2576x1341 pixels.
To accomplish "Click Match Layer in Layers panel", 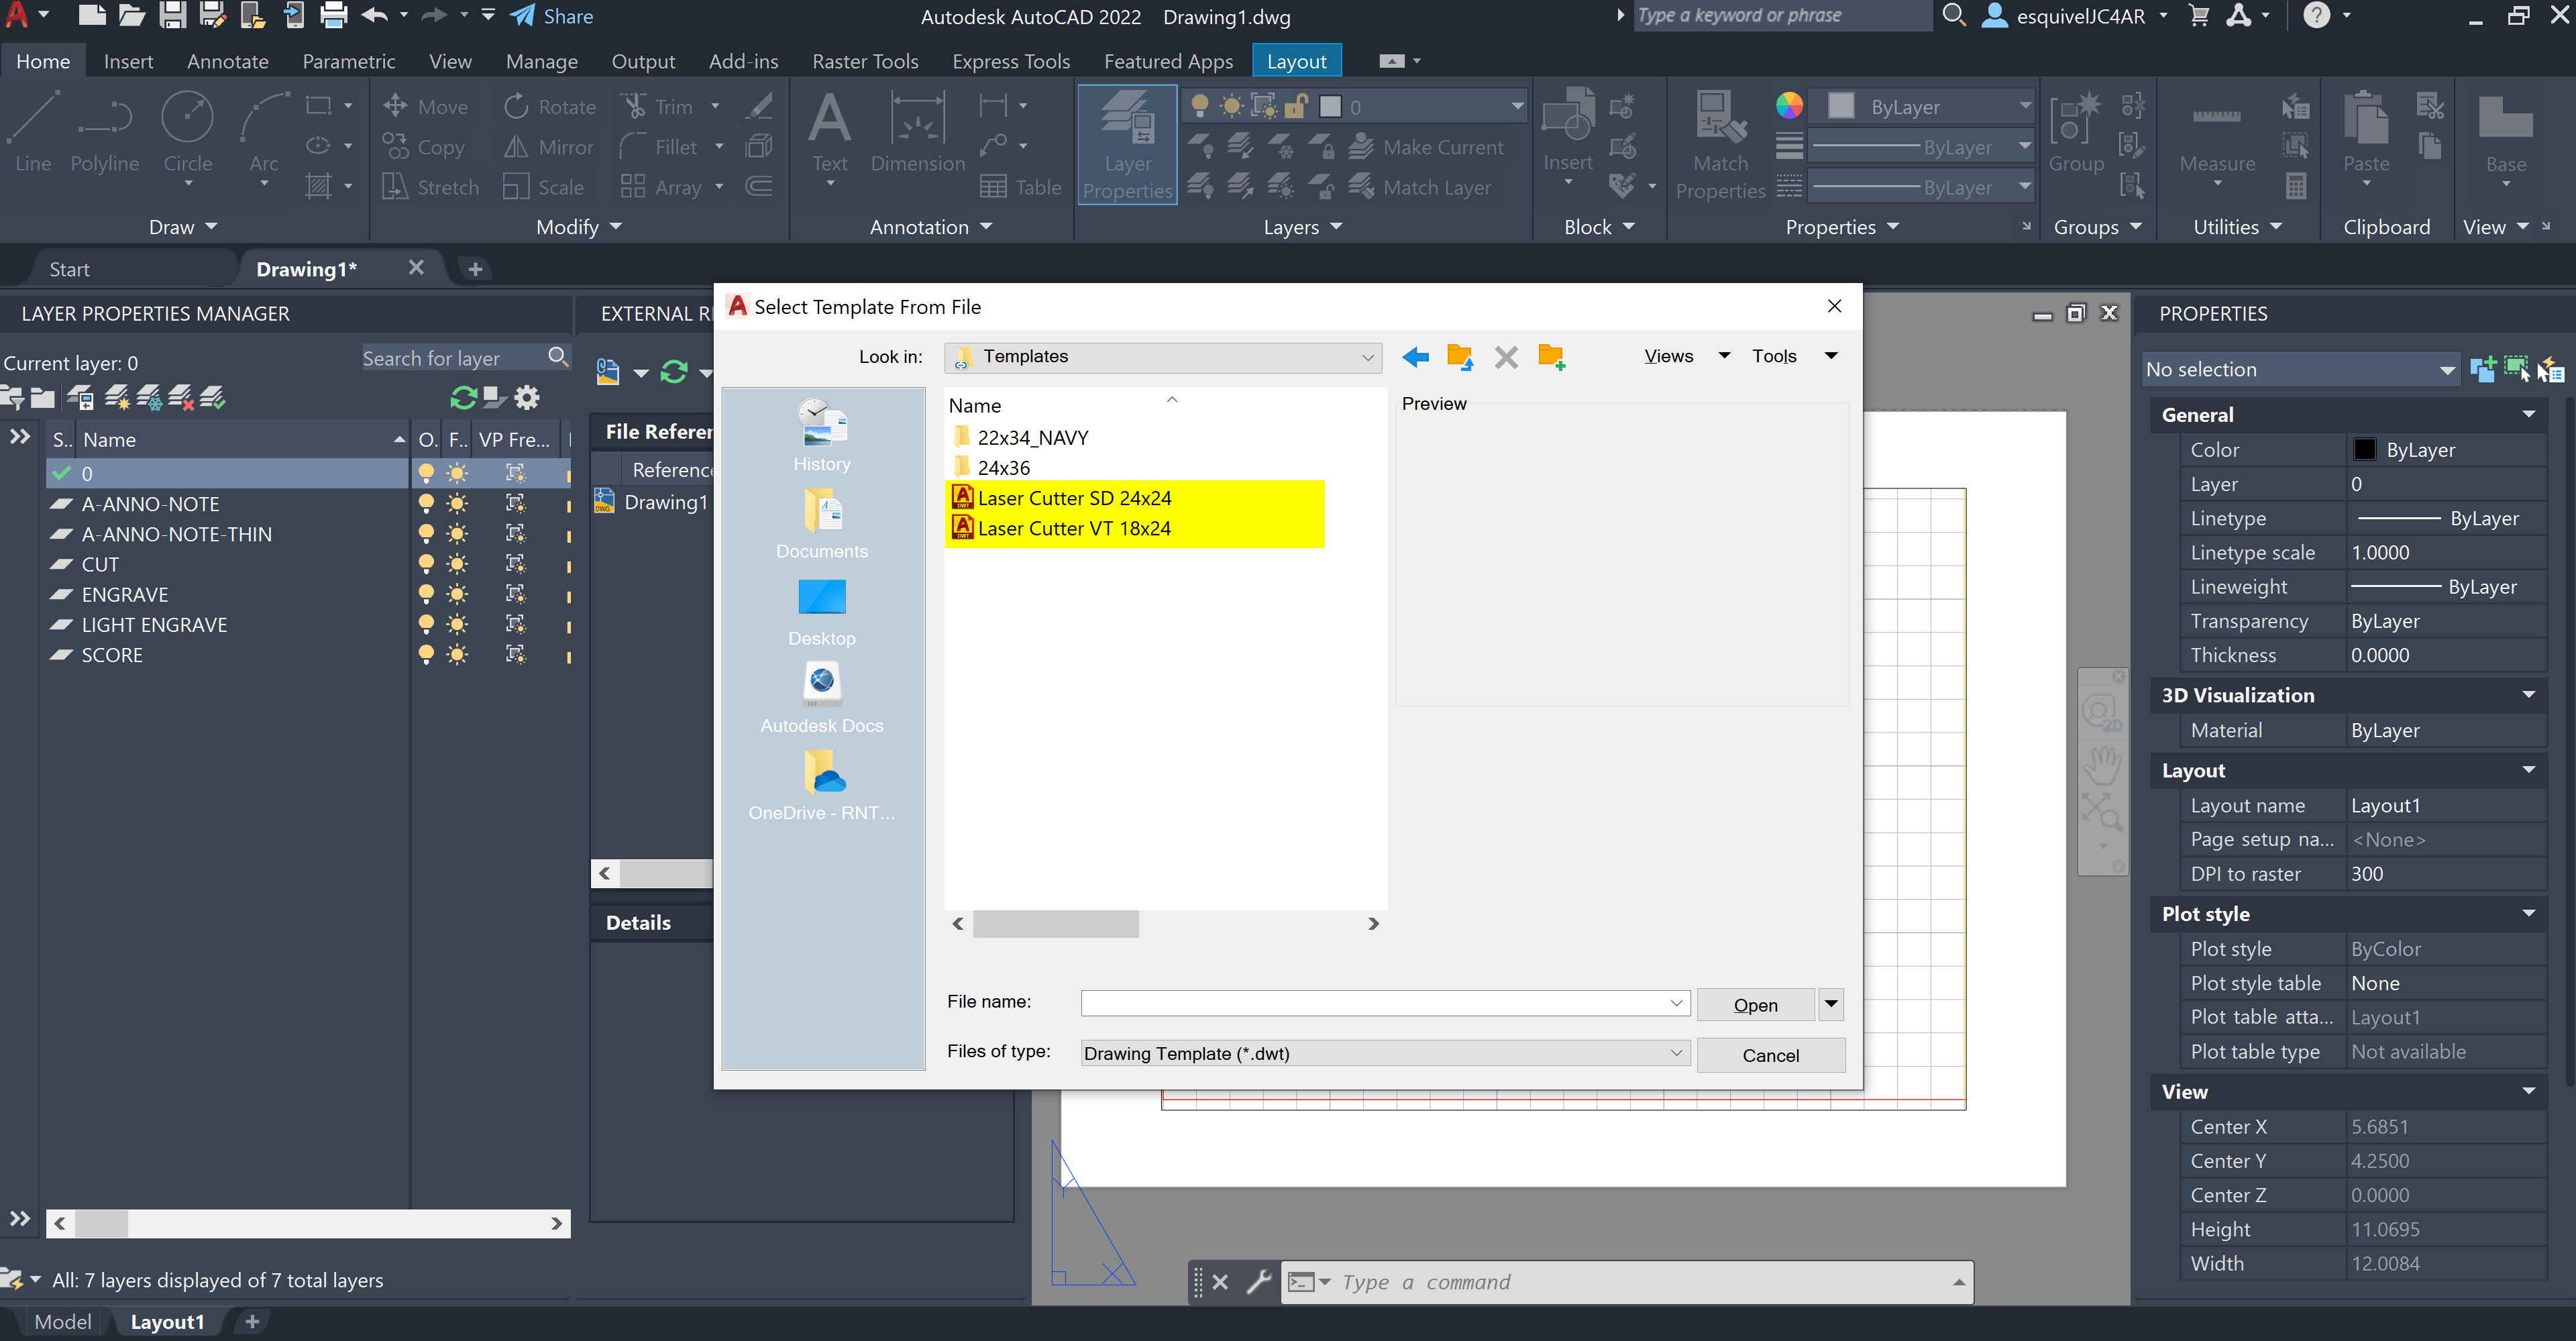I will tap(1419, 187).
